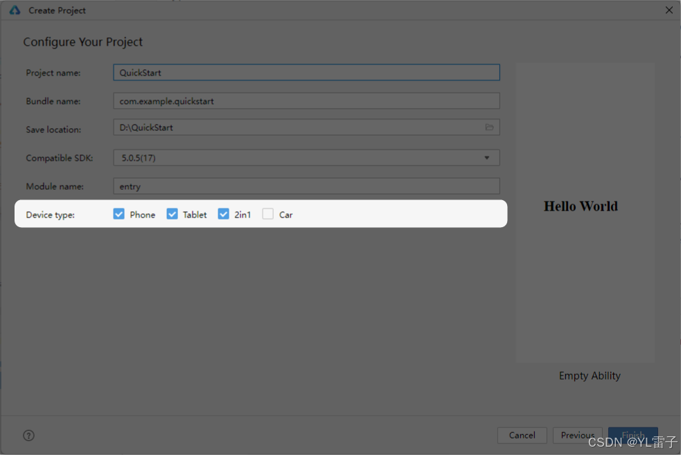Click the Cancel button
Screen dimensions: 681x455
(x=522, y=435)
